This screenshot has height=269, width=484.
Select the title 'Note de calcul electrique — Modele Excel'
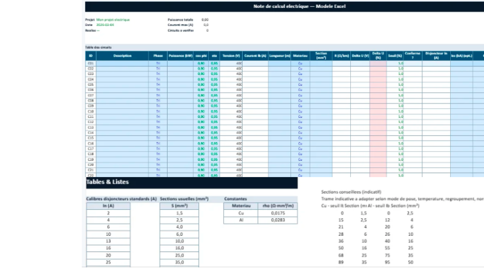click(299, 6)
